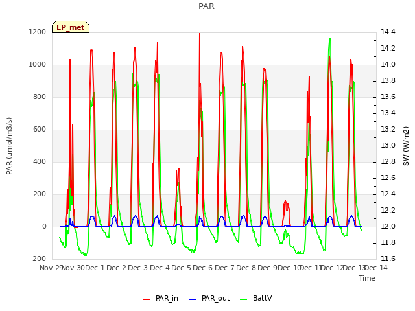Click the Nov 29 date tick
Viewport: 415px width, 311px height.
(x=51, y=268)
